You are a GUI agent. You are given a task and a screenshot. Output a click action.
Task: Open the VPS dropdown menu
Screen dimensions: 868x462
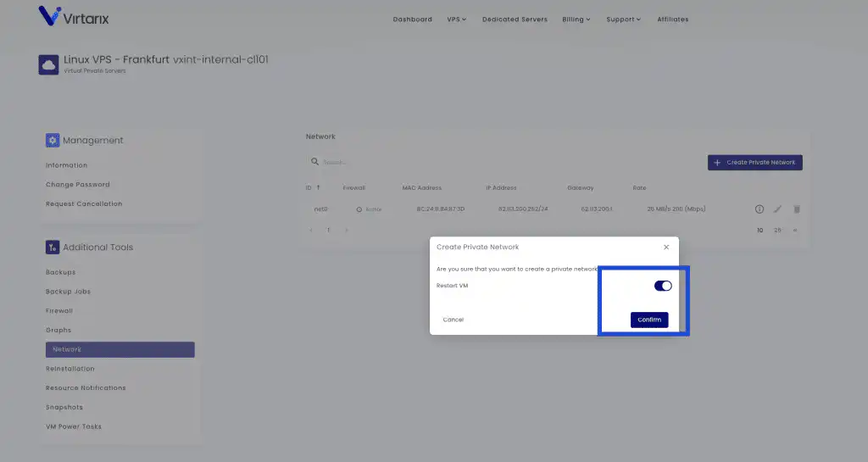coord(456,19)
